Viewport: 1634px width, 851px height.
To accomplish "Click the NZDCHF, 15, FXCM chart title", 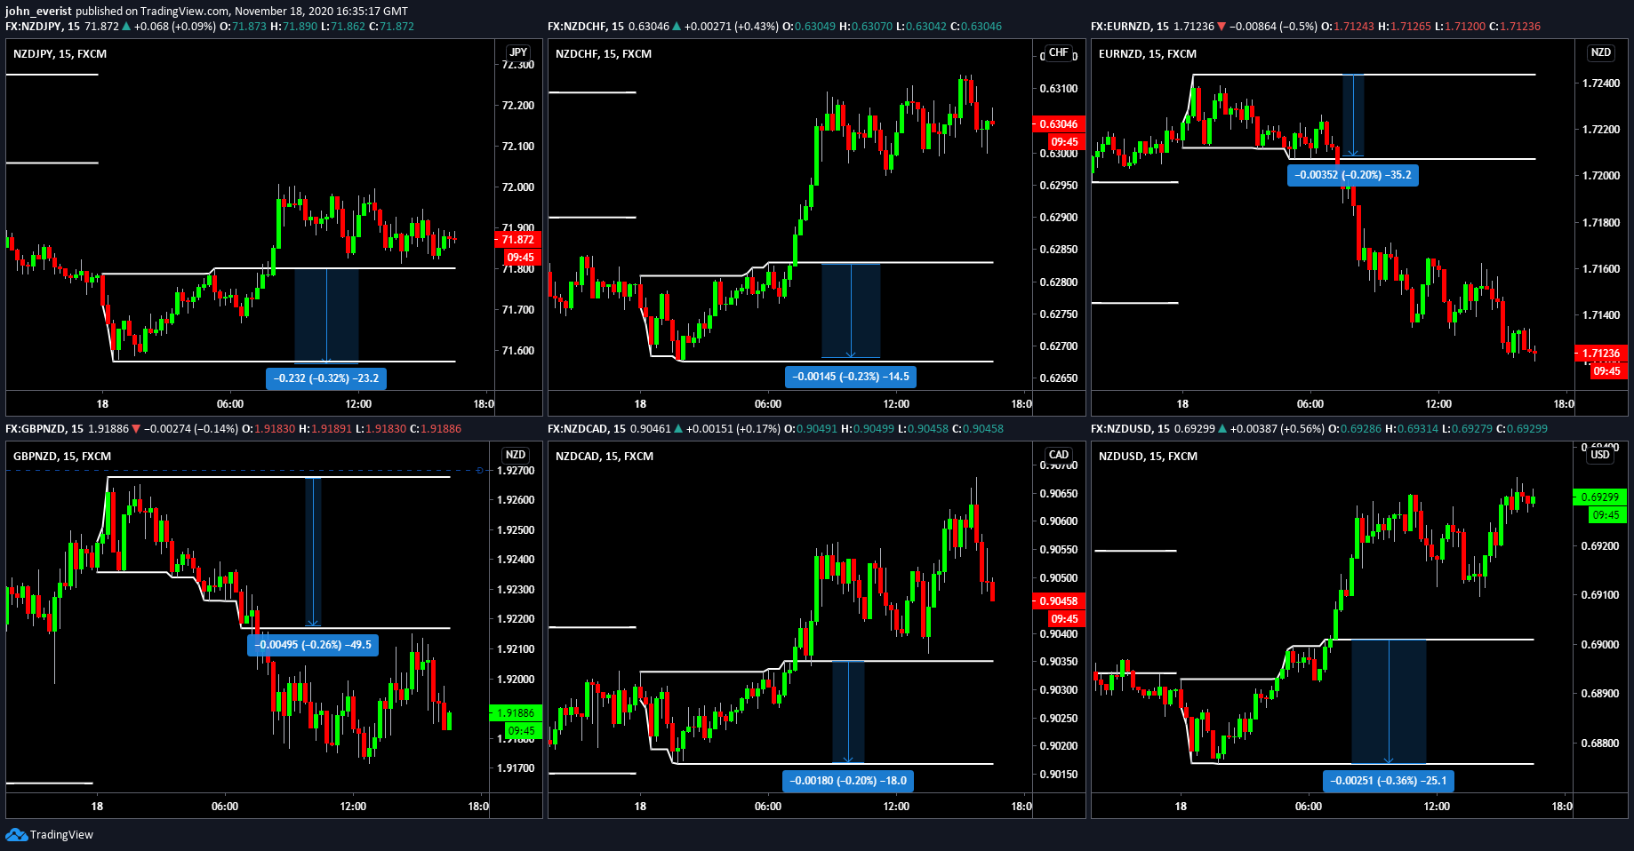I will click(604, 54).
